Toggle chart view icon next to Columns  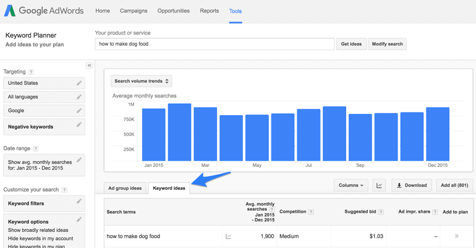[x=379, y=185]
